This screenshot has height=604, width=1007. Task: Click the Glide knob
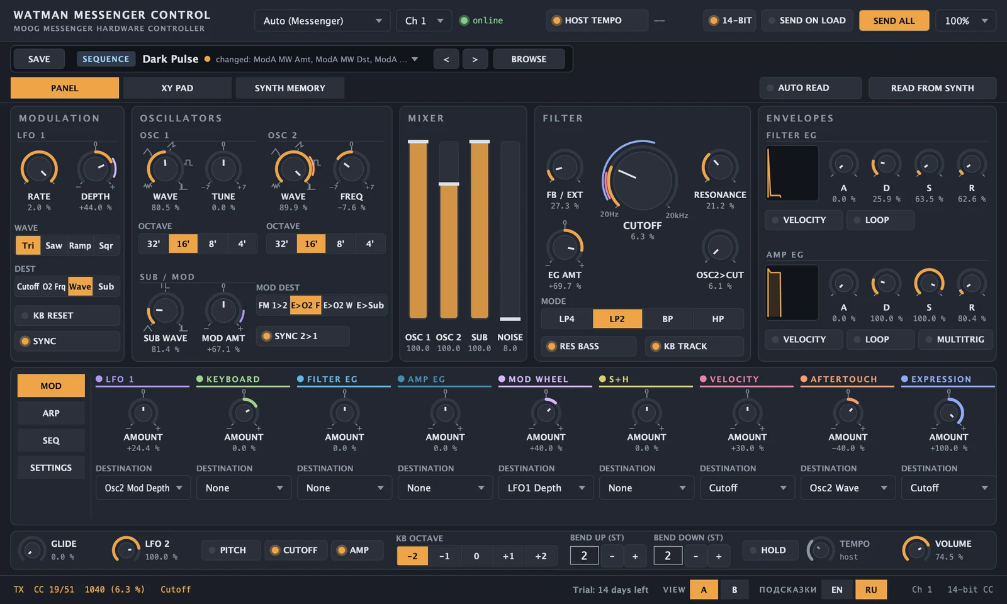tap(31, 550)
